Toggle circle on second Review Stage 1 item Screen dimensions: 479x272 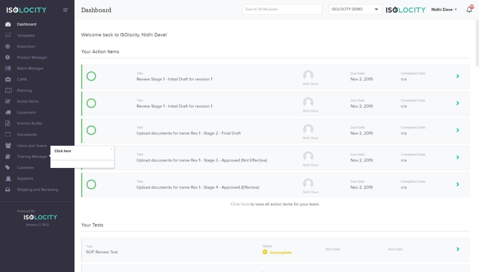pos(91,103)
